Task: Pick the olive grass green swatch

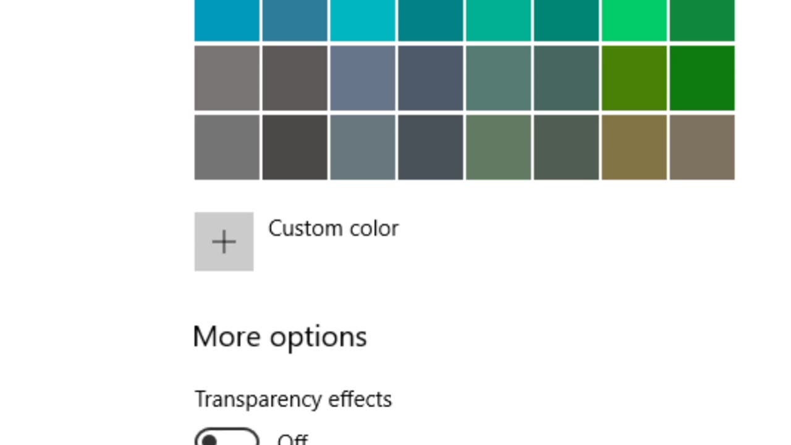Action: [x=634, y=78]
